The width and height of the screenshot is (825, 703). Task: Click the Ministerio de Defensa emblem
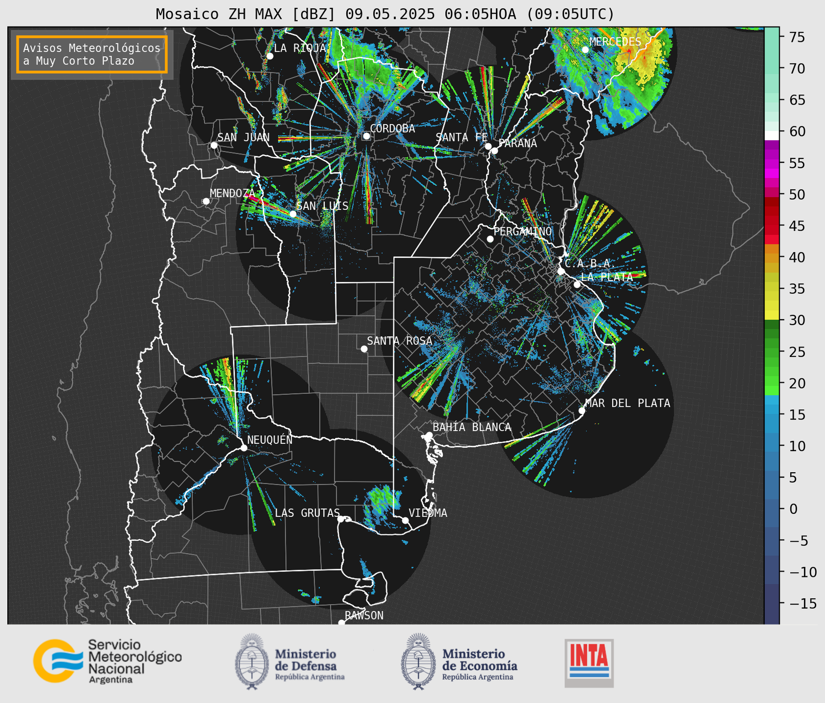point(252,661)
